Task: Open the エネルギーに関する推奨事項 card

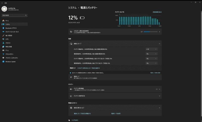Action: pyautogui.click(x=115, y=32)
